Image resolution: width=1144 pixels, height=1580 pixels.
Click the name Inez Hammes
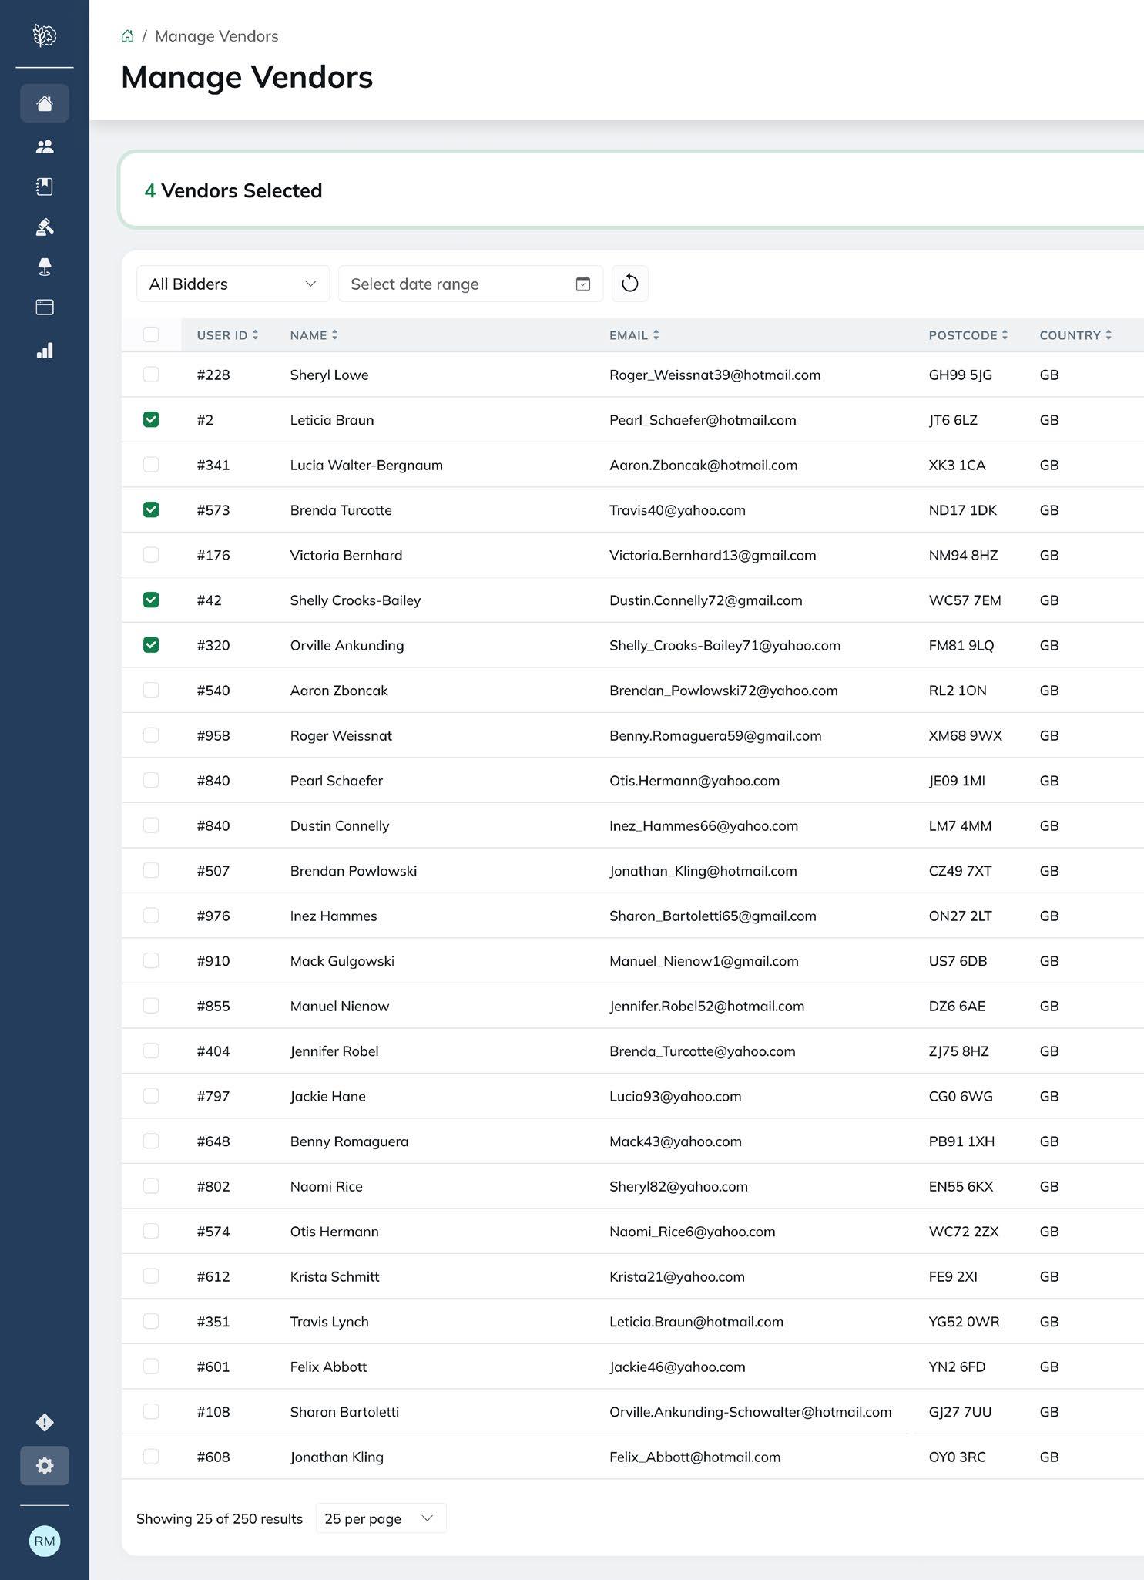click(334, 916)
